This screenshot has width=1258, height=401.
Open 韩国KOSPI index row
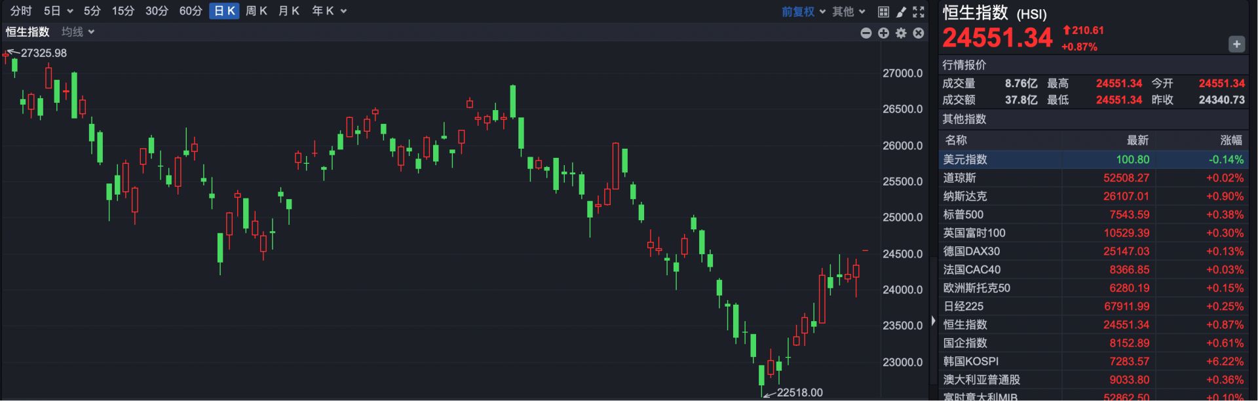pyautogui.click(x=1094, y=361)
